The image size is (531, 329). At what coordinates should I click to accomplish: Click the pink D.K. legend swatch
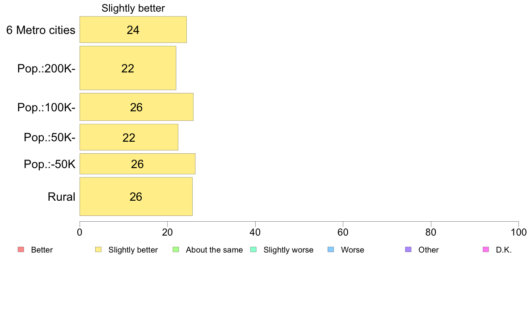click(486, 250)
